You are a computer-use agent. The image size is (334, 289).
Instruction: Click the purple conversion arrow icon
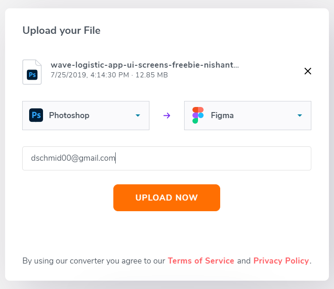[167, 116]
